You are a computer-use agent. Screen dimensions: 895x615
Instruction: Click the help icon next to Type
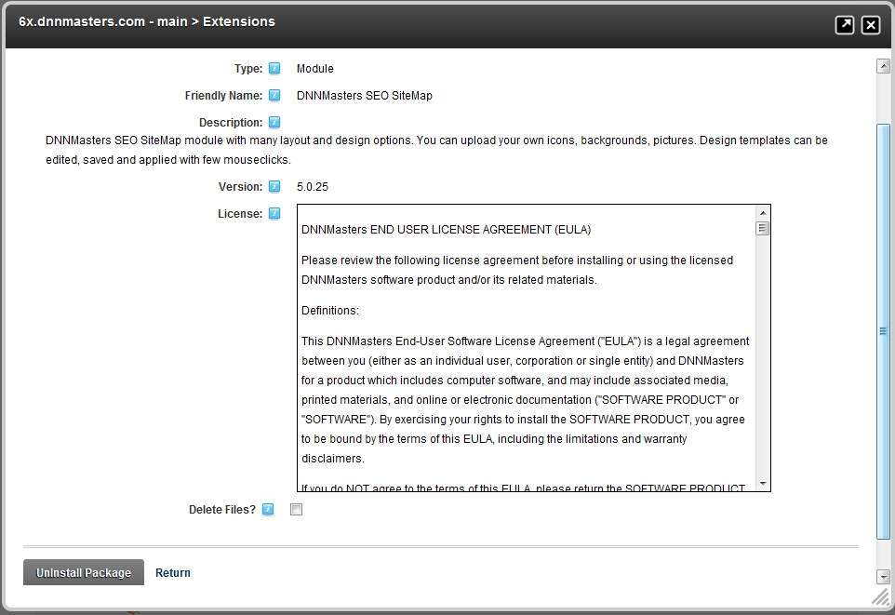(274, 69)
